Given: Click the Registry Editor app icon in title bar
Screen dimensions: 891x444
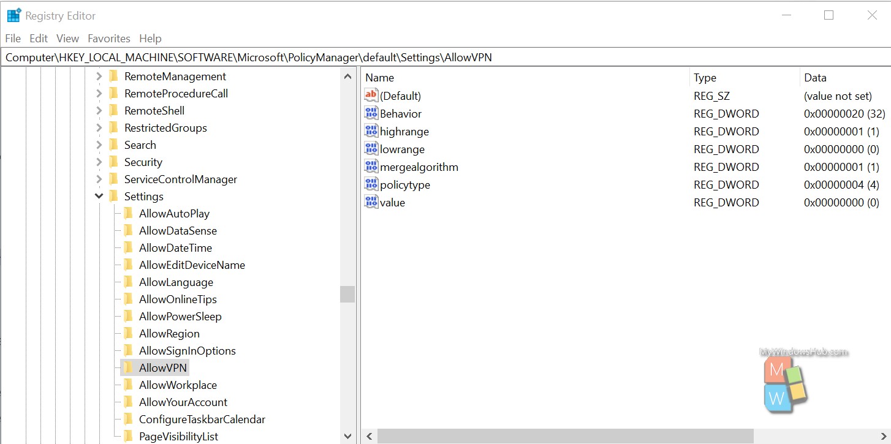Looking at the screenshot, I should click(x=13, y=15).
